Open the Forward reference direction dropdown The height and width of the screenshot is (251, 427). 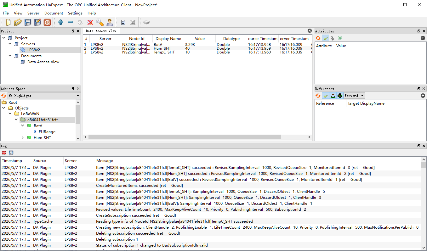pyautogui.click(x=354, y=96)
